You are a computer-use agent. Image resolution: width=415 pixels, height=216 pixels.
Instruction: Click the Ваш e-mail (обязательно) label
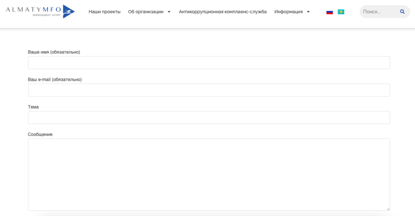[x=55, y=80]
